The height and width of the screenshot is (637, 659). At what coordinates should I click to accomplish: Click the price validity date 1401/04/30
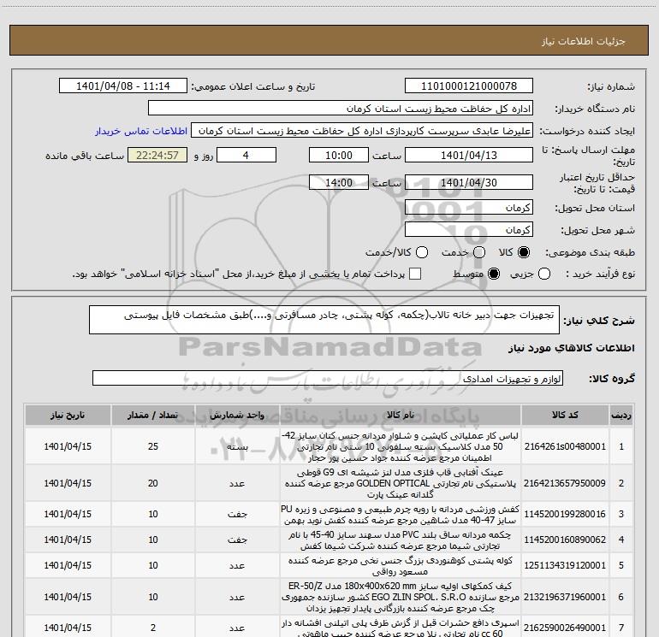pyautogui.click(x=469, y=183)
